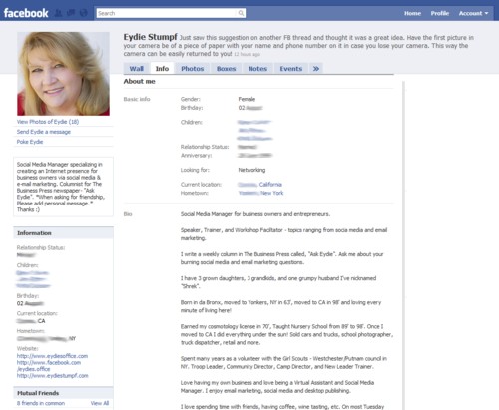The image size is (499, 410).
Task: Expand more tabs with double arrow
Action: tap(316, 69)
